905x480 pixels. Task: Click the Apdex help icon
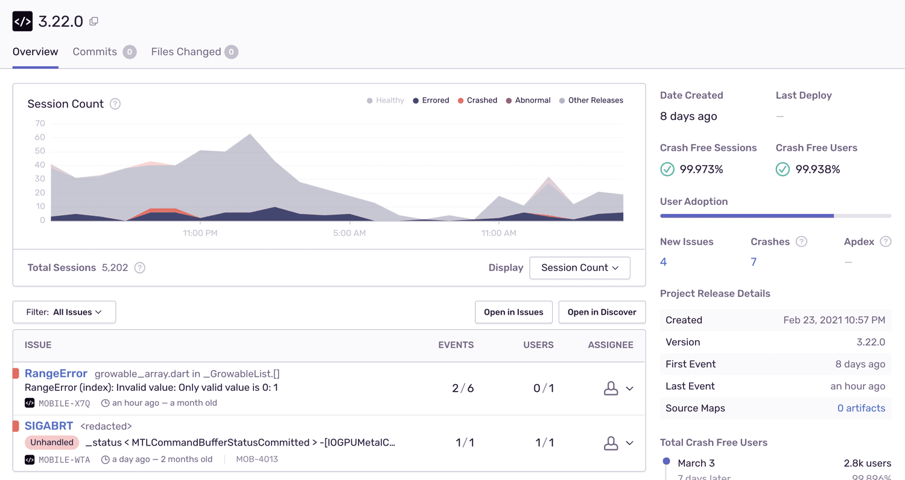click(885, 242)
